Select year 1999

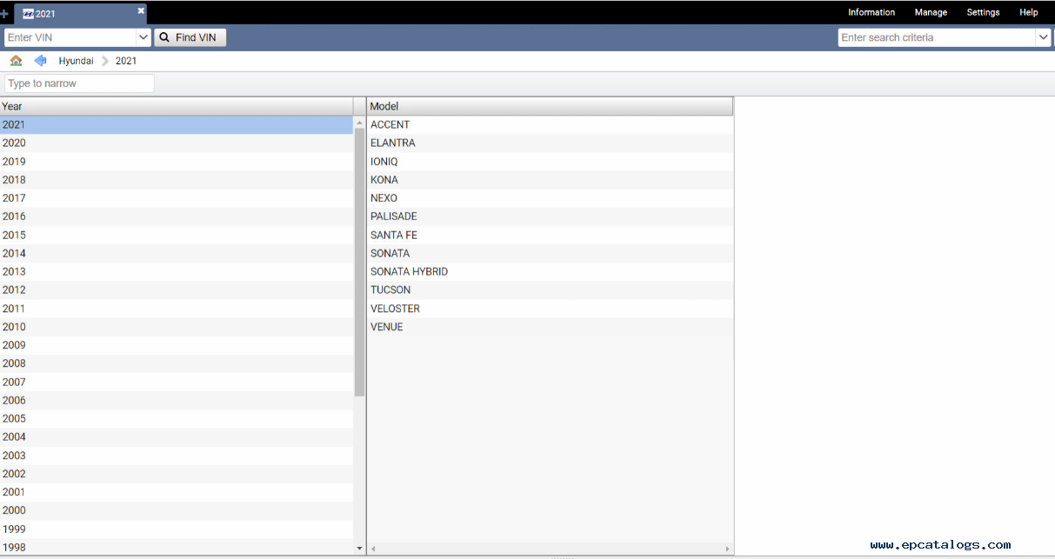tap(177, 529)
